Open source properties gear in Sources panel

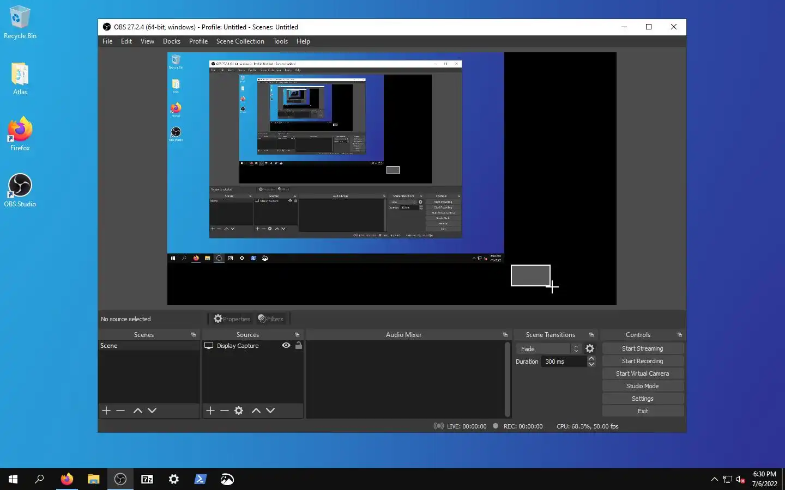[239, 411]
